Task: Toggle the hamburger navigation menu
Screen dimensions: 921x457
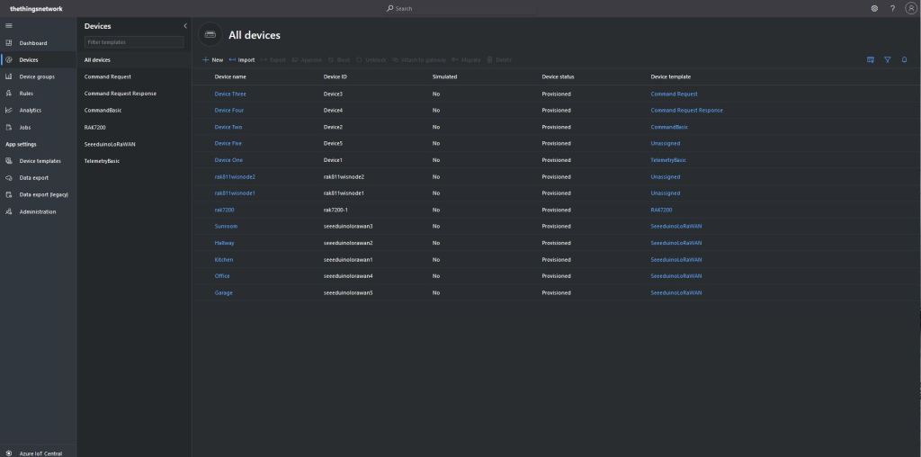Action: pos(9,25)
